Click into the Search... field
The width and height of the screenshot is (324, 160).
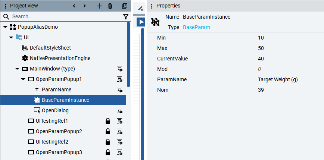(66, 16)
